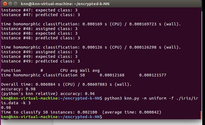Minimize the terminal window
This screenshot has width=205, height=125.
[10, 4]
